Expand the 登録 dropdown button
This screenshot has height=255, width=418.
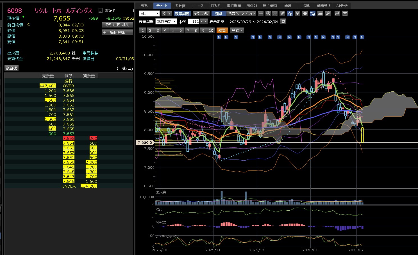coord(237,30)
